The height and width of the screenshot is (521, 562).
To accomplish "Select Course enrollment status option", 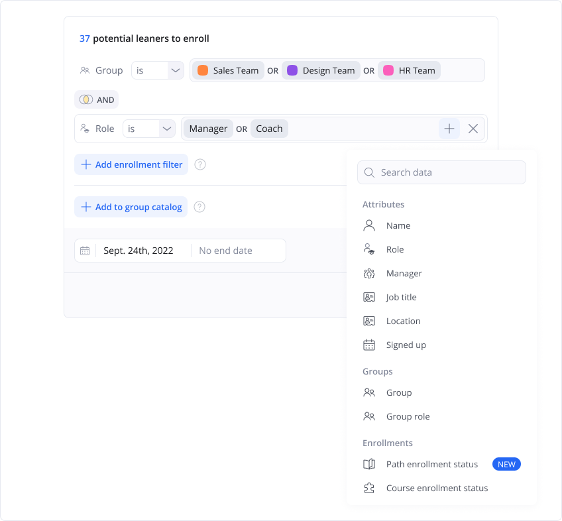I will click(437, 488).
